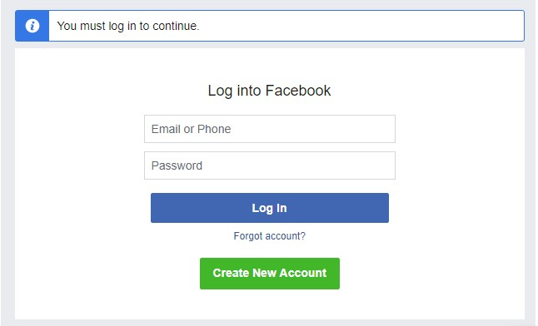
Task: Open the 'Forgot account?' link
Action: click(x=269, y=236)
